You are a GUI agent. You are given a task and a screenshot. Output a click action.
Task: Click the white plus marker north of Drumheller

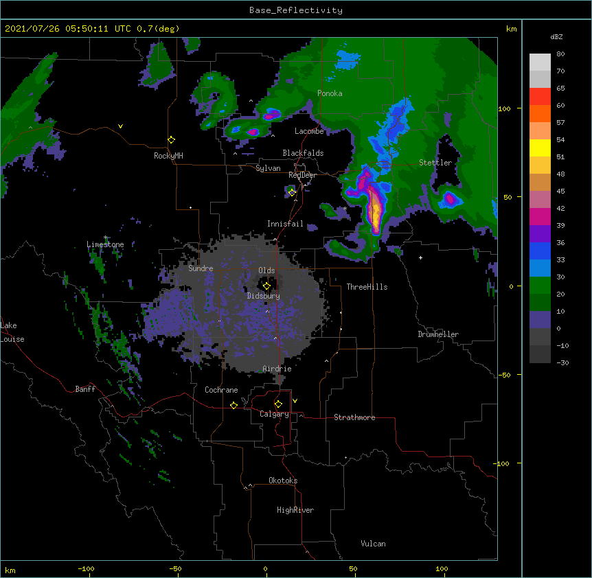pyautogui.click(x=420, y=257)
